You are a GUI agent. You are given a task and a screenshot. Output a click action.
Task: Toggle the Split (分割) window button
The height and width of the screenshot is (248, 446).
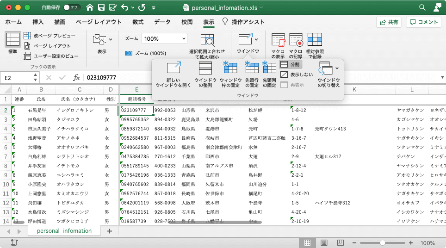pyautogui.click(x=291, y=64)
